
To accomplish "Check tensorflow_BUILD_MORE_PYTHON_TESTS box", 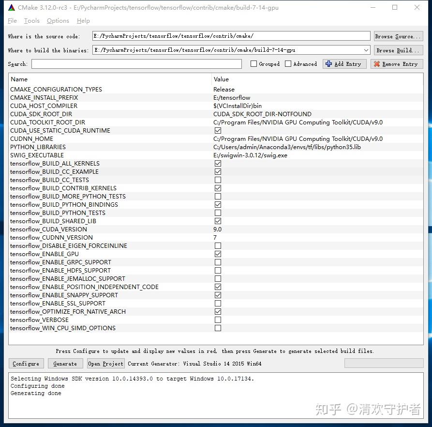I will pyautogui.click(x=218, y=196).
